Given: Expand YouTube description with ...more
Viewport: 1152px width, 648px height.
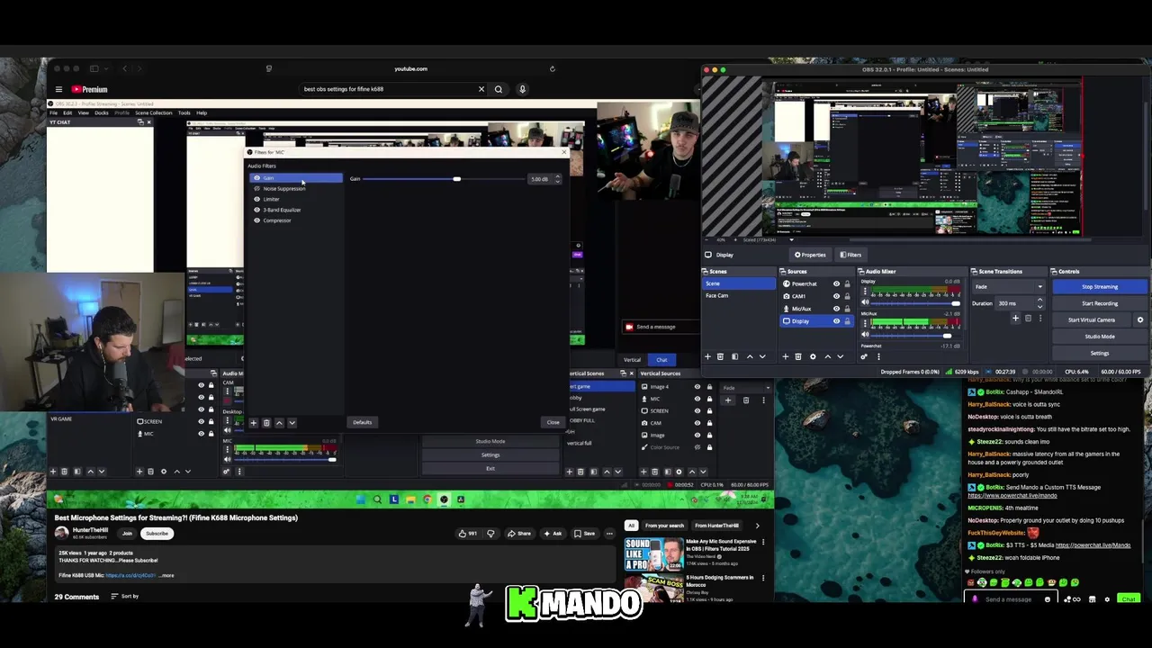Looking at the screenshot, I should point(166,575).
